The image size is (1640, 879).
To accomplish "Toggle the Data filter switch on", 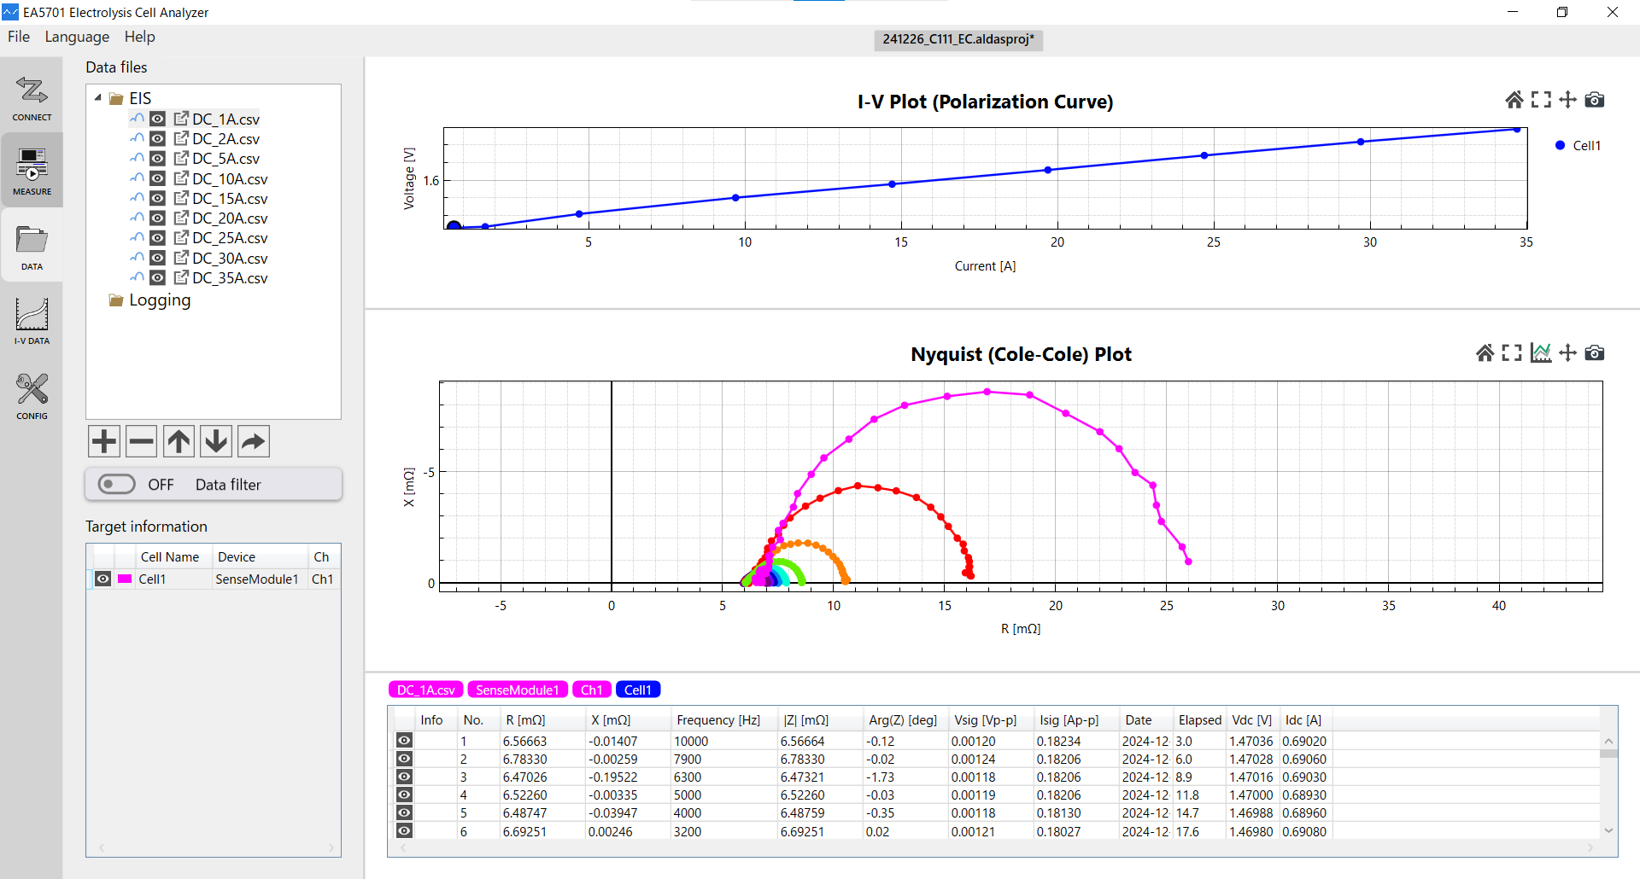I will (117, 485).
